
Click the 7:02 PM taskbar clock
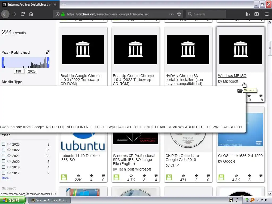coord(262,200)
